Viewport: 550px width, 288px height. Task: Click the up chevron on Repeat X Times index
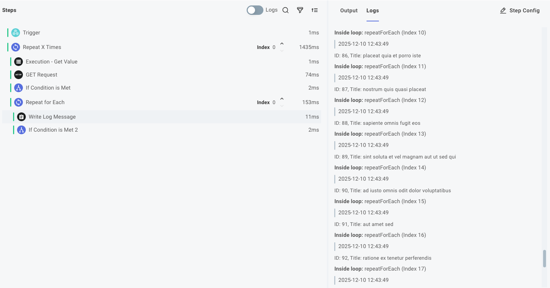point(282,45)
